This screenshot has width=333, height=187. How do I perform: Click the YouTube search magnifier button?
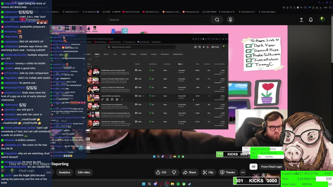coord(217,20)
